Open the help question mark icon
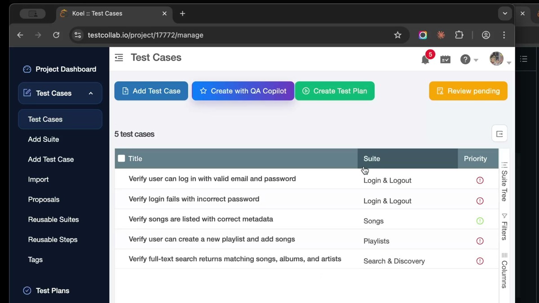 (x=465, y=59)
